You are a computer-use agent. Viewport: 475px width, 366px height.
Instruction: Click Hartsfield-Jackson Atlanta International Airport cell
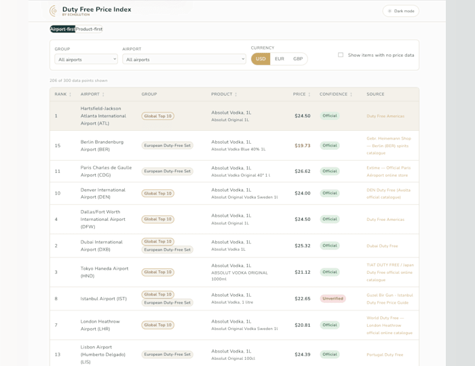[103, 116]
